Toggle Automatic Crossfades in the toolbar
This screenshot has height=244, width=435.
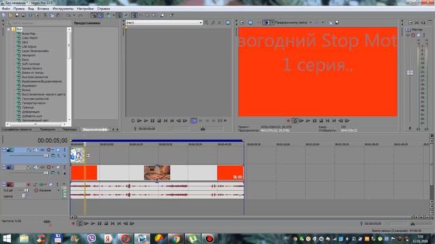101,15
